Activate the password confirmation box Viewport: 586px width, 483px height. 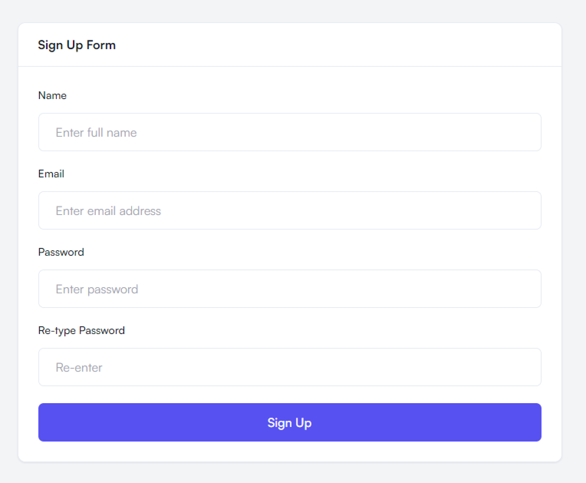(x=290, y=367)
